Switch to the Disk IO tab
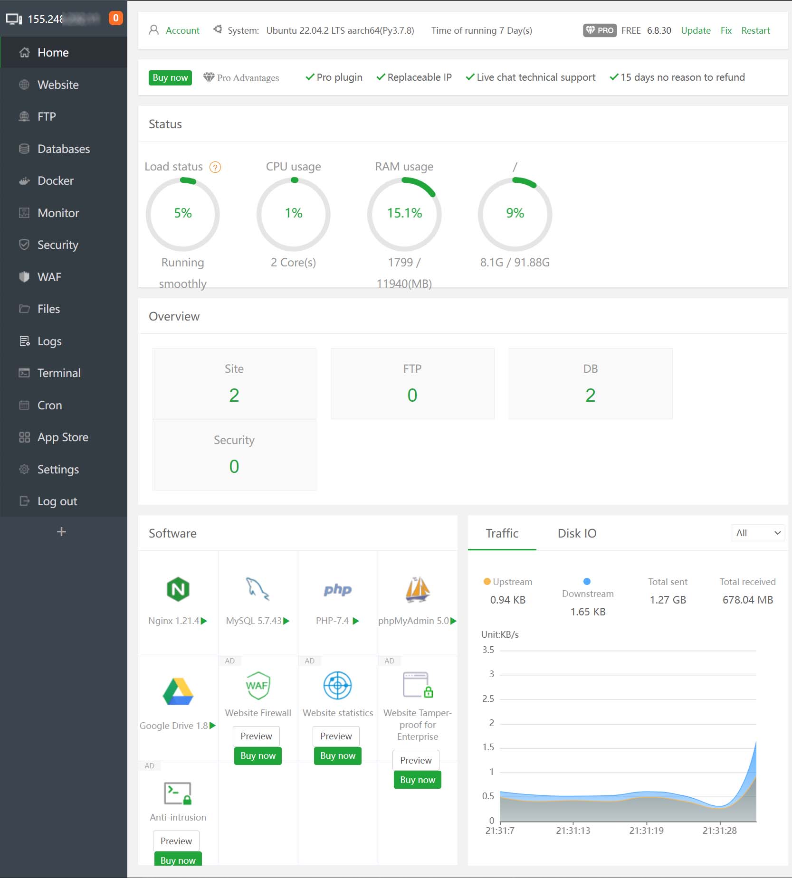Viewport: 792px width, 878px height. [x=577, y=533]
